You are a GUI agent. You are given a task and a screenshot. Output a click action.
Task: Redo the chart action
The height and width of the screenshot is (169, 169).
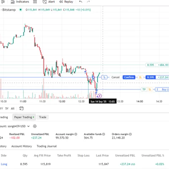88,2
